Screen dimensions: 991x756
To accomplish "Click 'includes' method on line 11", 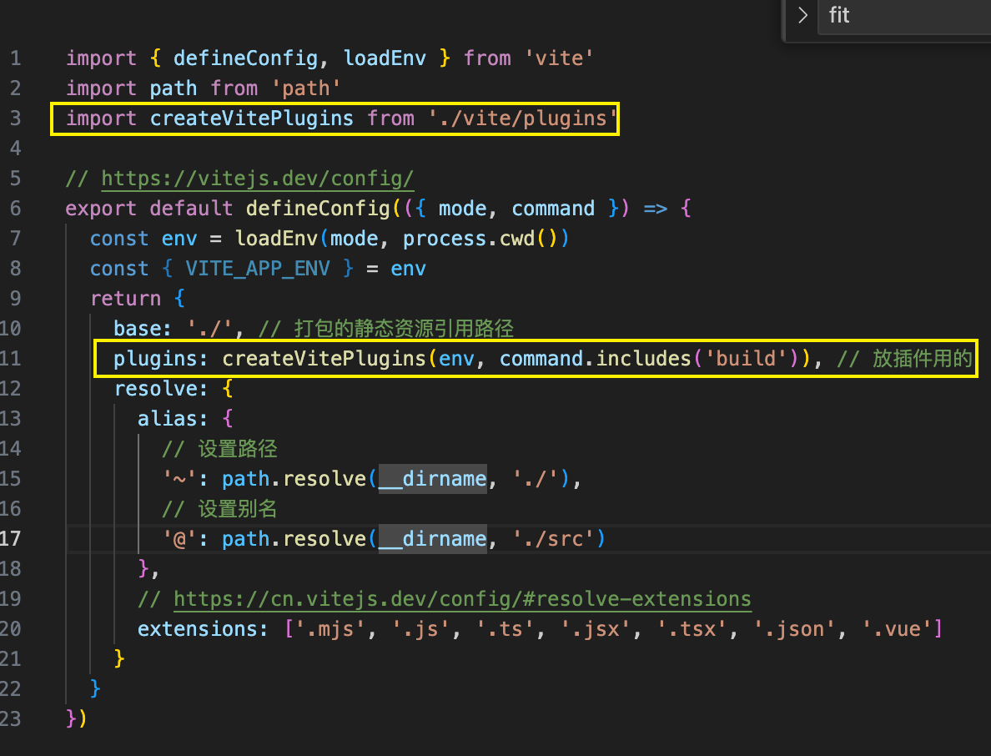I will (x=643, y=359).
